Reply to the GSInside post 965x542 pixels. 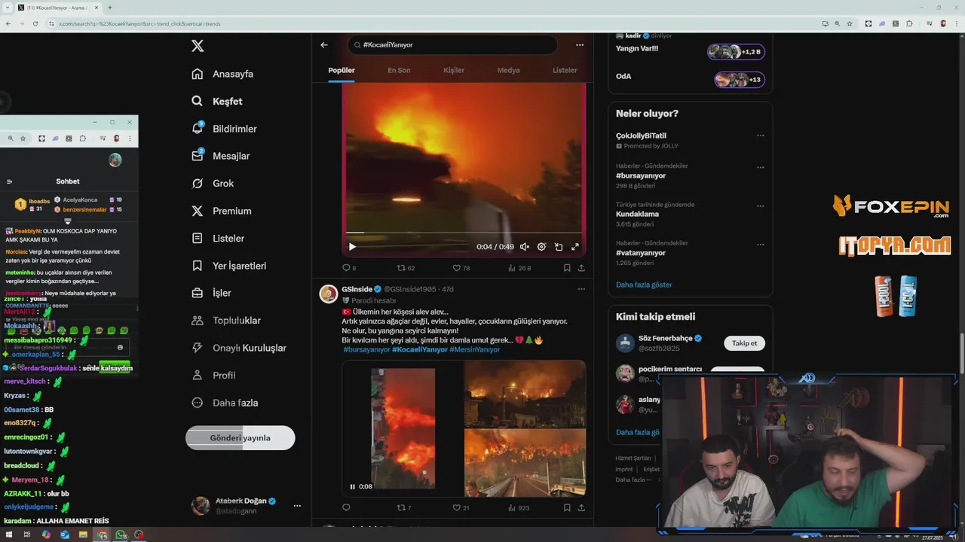coord(347,507)
